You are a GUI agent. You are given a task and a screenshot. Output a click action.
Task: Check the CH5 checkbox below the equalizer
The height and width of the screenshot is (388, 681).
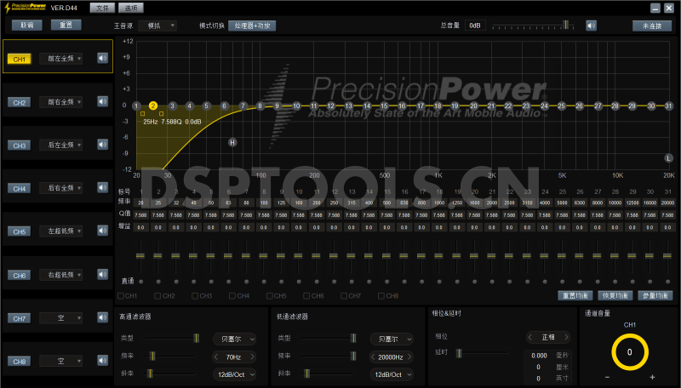270,296
